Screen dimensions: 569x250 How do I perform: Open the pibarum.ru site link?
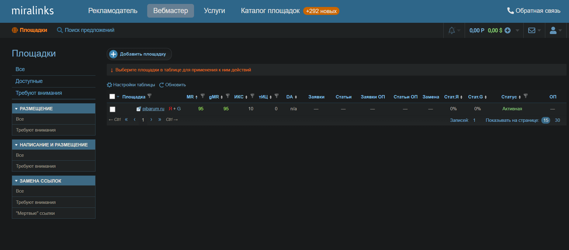point(153,109)
